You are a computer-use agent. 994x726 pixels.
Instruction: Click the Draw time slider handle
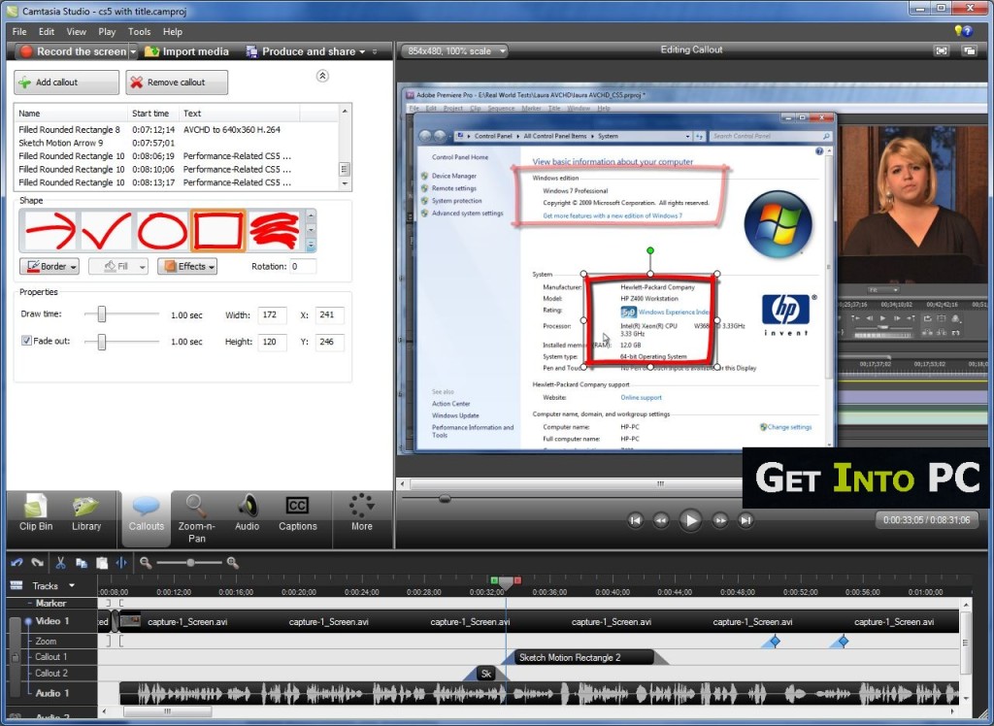click(x=101, y=314)
